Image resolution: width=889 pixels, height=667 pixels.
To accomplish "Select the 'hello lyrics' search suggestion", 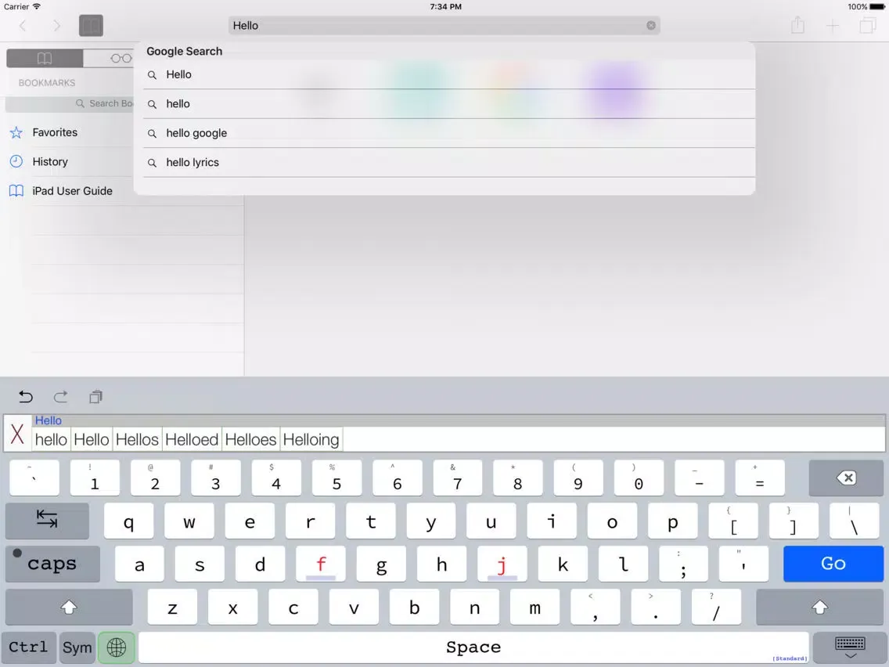I will [x=193, y=163].
